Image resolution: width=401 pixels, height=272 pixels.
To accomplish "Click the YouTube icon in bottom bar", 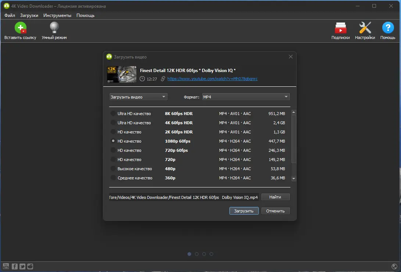I will point(6,266).
